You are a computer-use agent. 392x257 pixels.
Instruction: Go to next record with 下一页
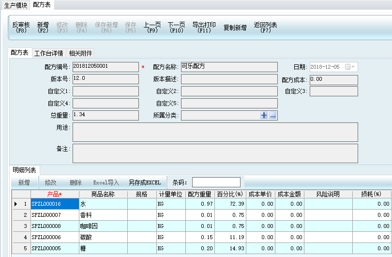point(177,27)
